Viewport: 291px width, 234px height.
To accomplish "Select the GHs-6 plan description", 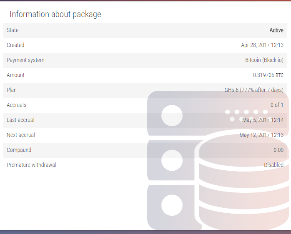I will [254, 90].
